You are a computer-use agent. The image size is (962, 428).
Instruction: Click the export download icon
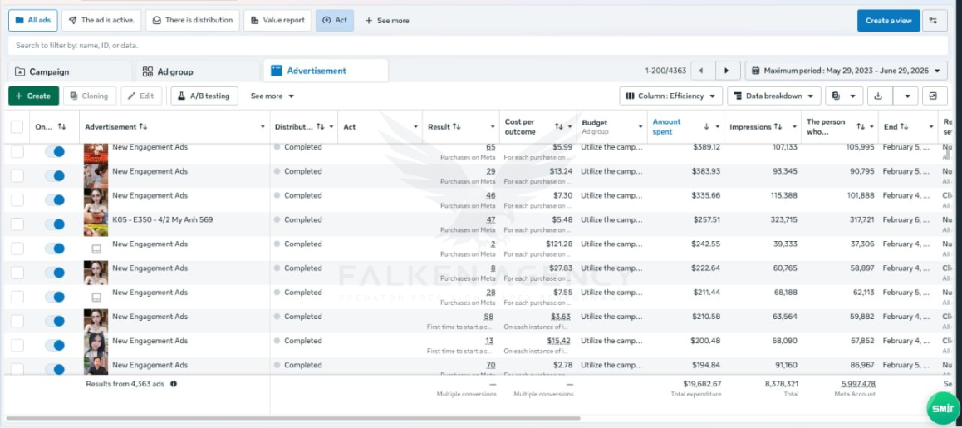click(x=879, y=96)
